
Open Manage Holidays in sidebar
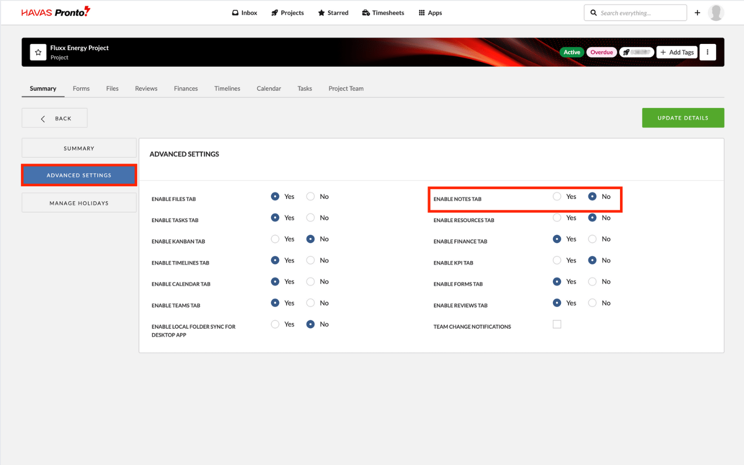(79, 203)
